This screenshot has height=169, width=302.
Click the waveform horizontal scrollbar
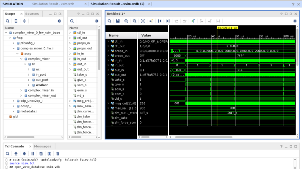(204, 137)
